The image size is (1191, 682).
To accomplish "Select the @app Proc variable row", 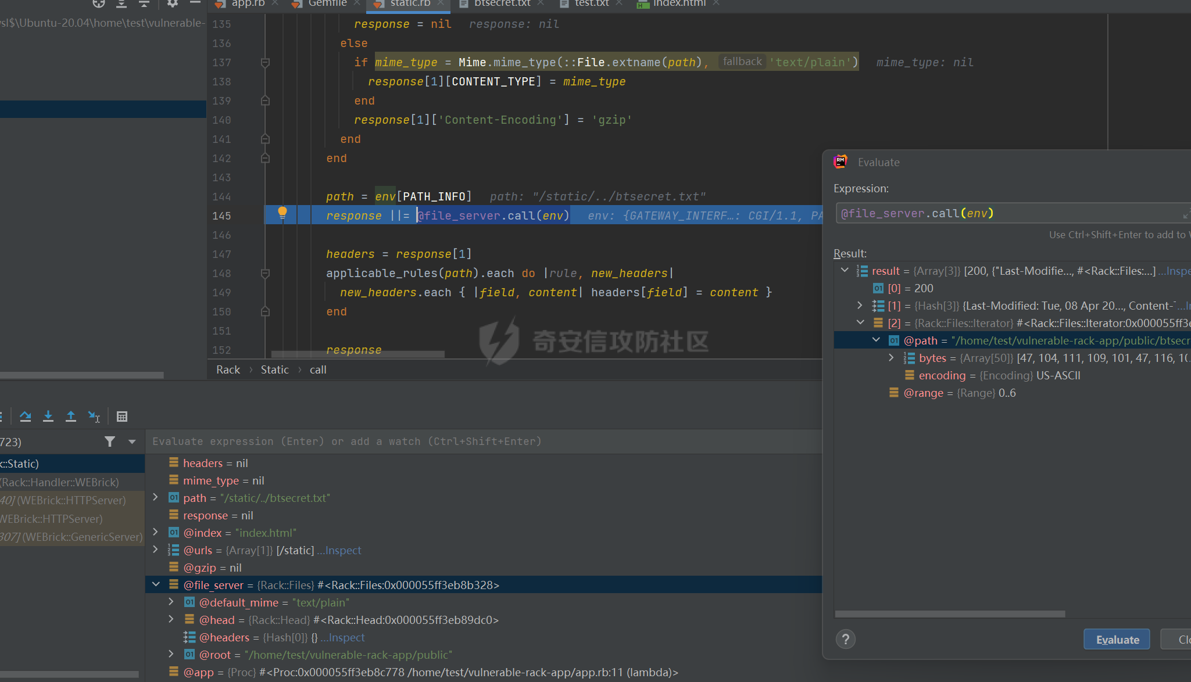I will tap(484, 672).
